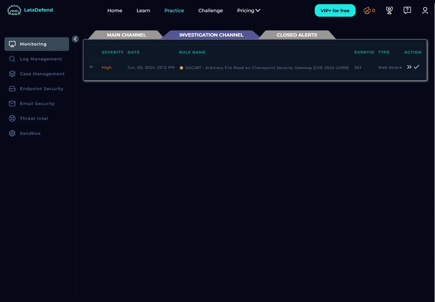Switch to the Main Channel tab
Screen dimensions: 435x302
[126, 35]
